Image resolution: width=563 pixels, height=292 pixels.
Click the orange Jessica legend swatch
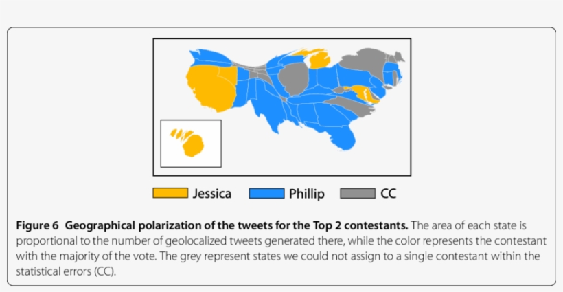tap(170, 194)
